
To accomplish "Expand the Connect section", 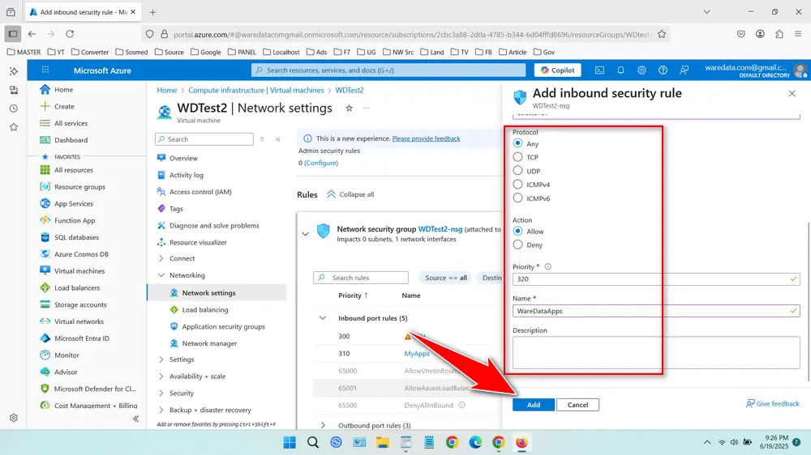I will point(161,258).
